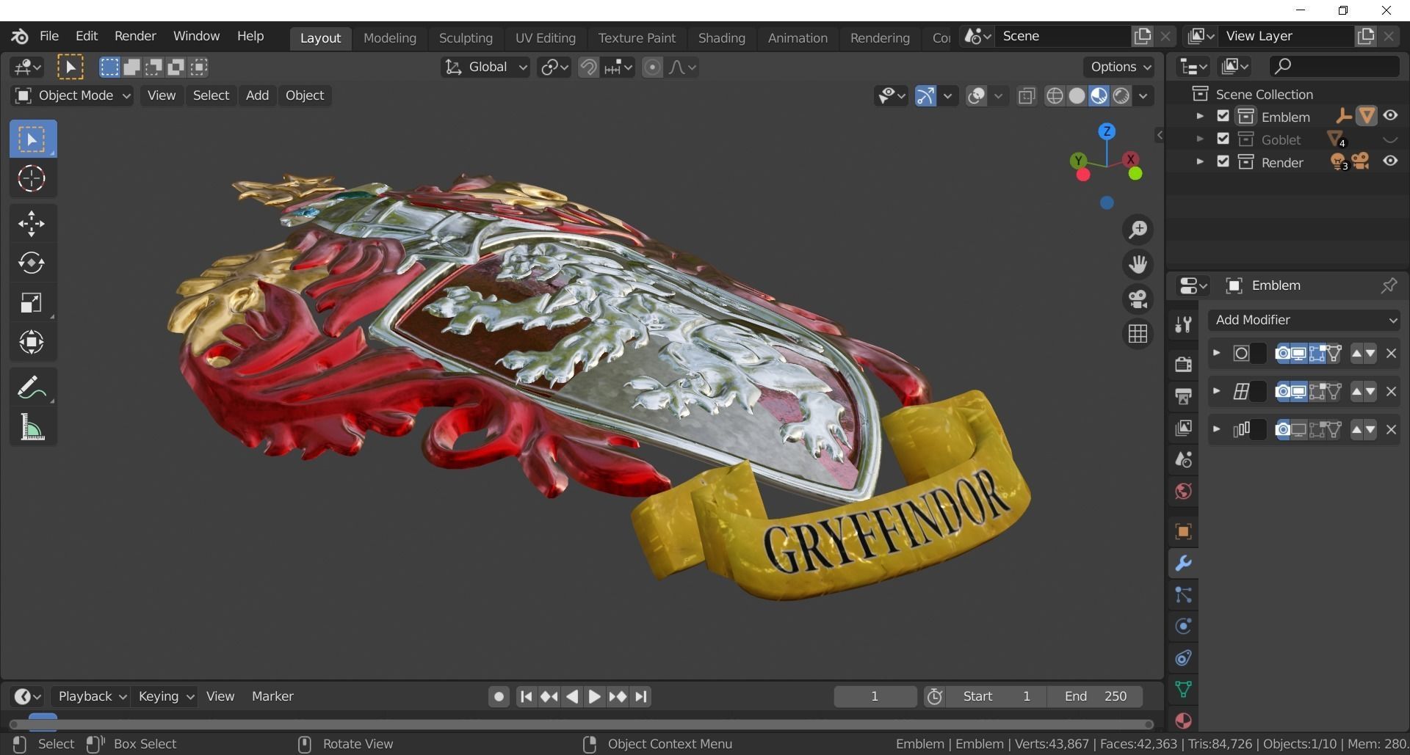Open the View Layer properties tab
Viewport: 1410px width, 755px height.
[x=1183, y=428]
